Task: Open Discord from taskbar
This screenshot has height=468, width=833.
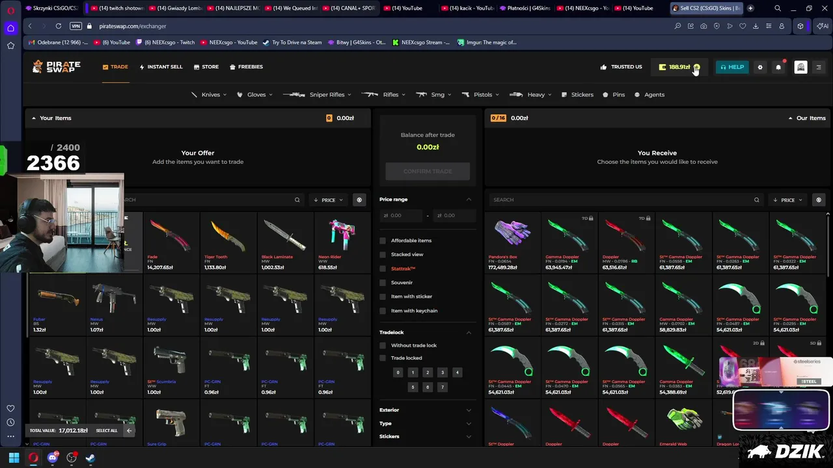Action: coord(53,458)
